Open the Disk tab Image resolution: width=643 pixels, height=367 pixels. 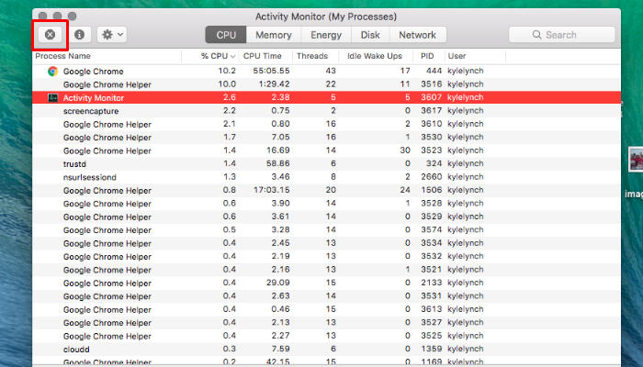tap(370, 35)
